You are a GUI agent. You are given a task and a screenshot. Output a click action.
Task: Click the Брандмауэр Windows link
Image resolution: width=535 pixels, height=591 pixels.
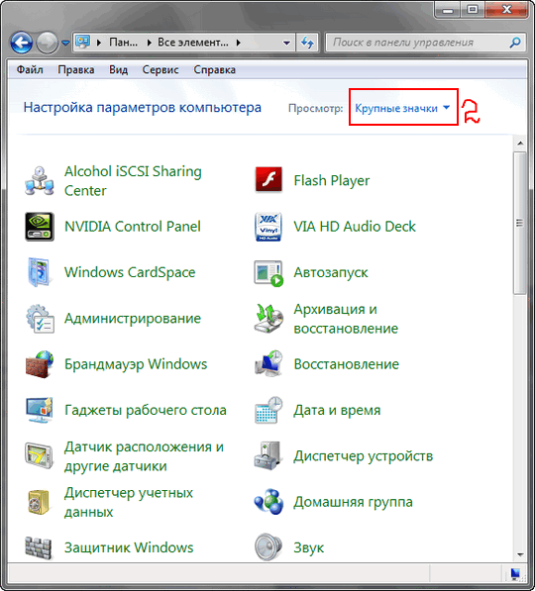136,364
